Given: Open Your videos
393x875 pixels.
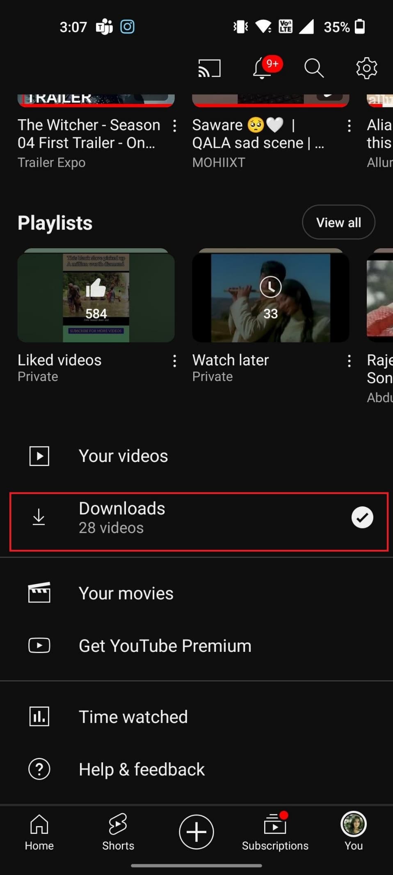Looking at the screenshot, I should (196, 456).
